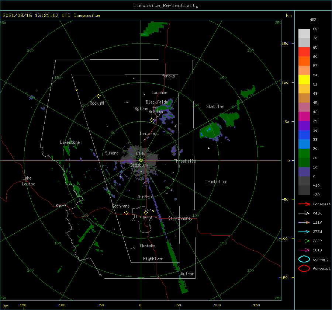Click the Olds label
This screenshot has width=332, height=310.
coord(141,154)
